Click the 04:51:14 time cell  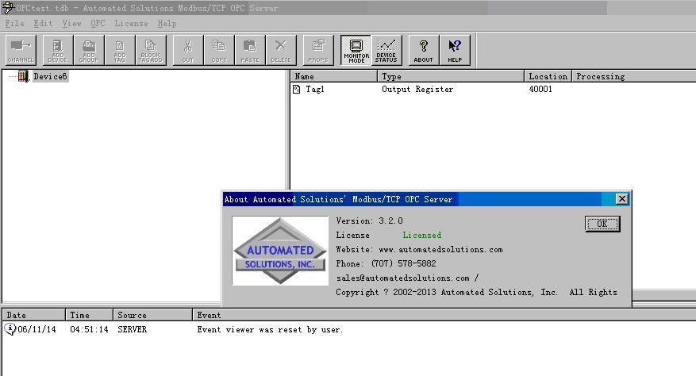[89, 329]
